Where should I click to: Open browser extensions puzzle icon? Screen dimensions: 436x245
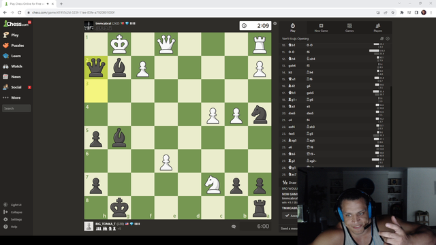[x=402, y=12]
